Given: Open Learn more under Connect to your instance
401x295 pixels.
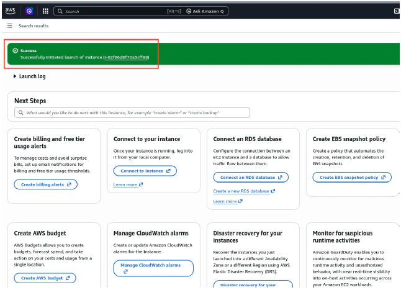Looking at the screenshot, I should pyautogui.click(x=128, y=184).
